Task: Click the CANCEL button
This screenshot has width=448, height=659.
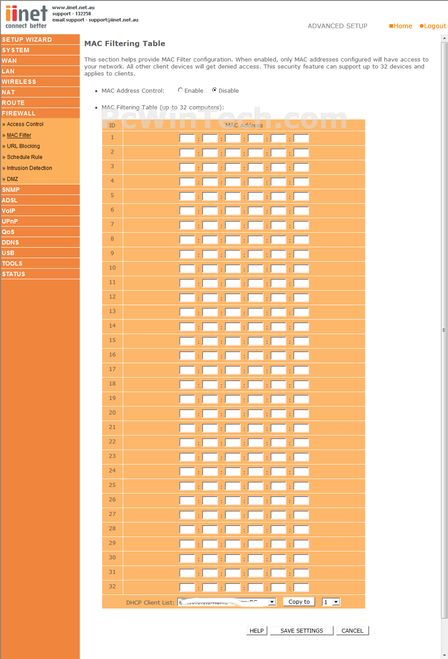Action: 352,630
